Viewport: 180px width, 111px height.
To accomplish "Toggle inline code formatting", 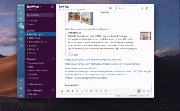I will (x=82, y=91).
